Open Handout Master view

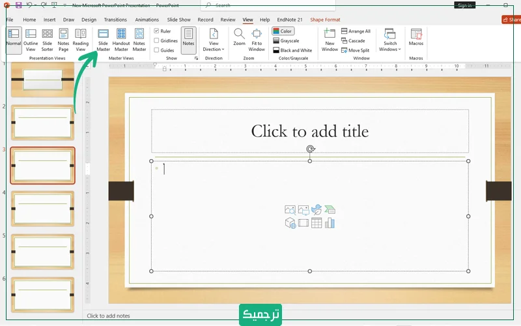tap(121, 40)
